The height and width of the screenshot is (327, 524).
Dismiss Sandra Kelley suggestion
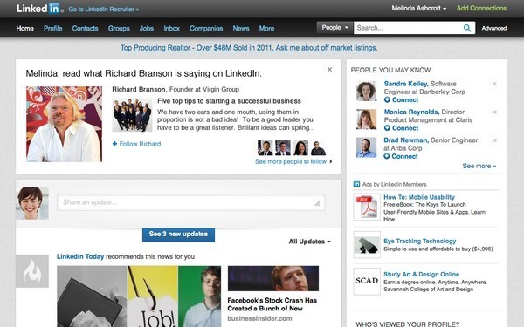[494, 84]
